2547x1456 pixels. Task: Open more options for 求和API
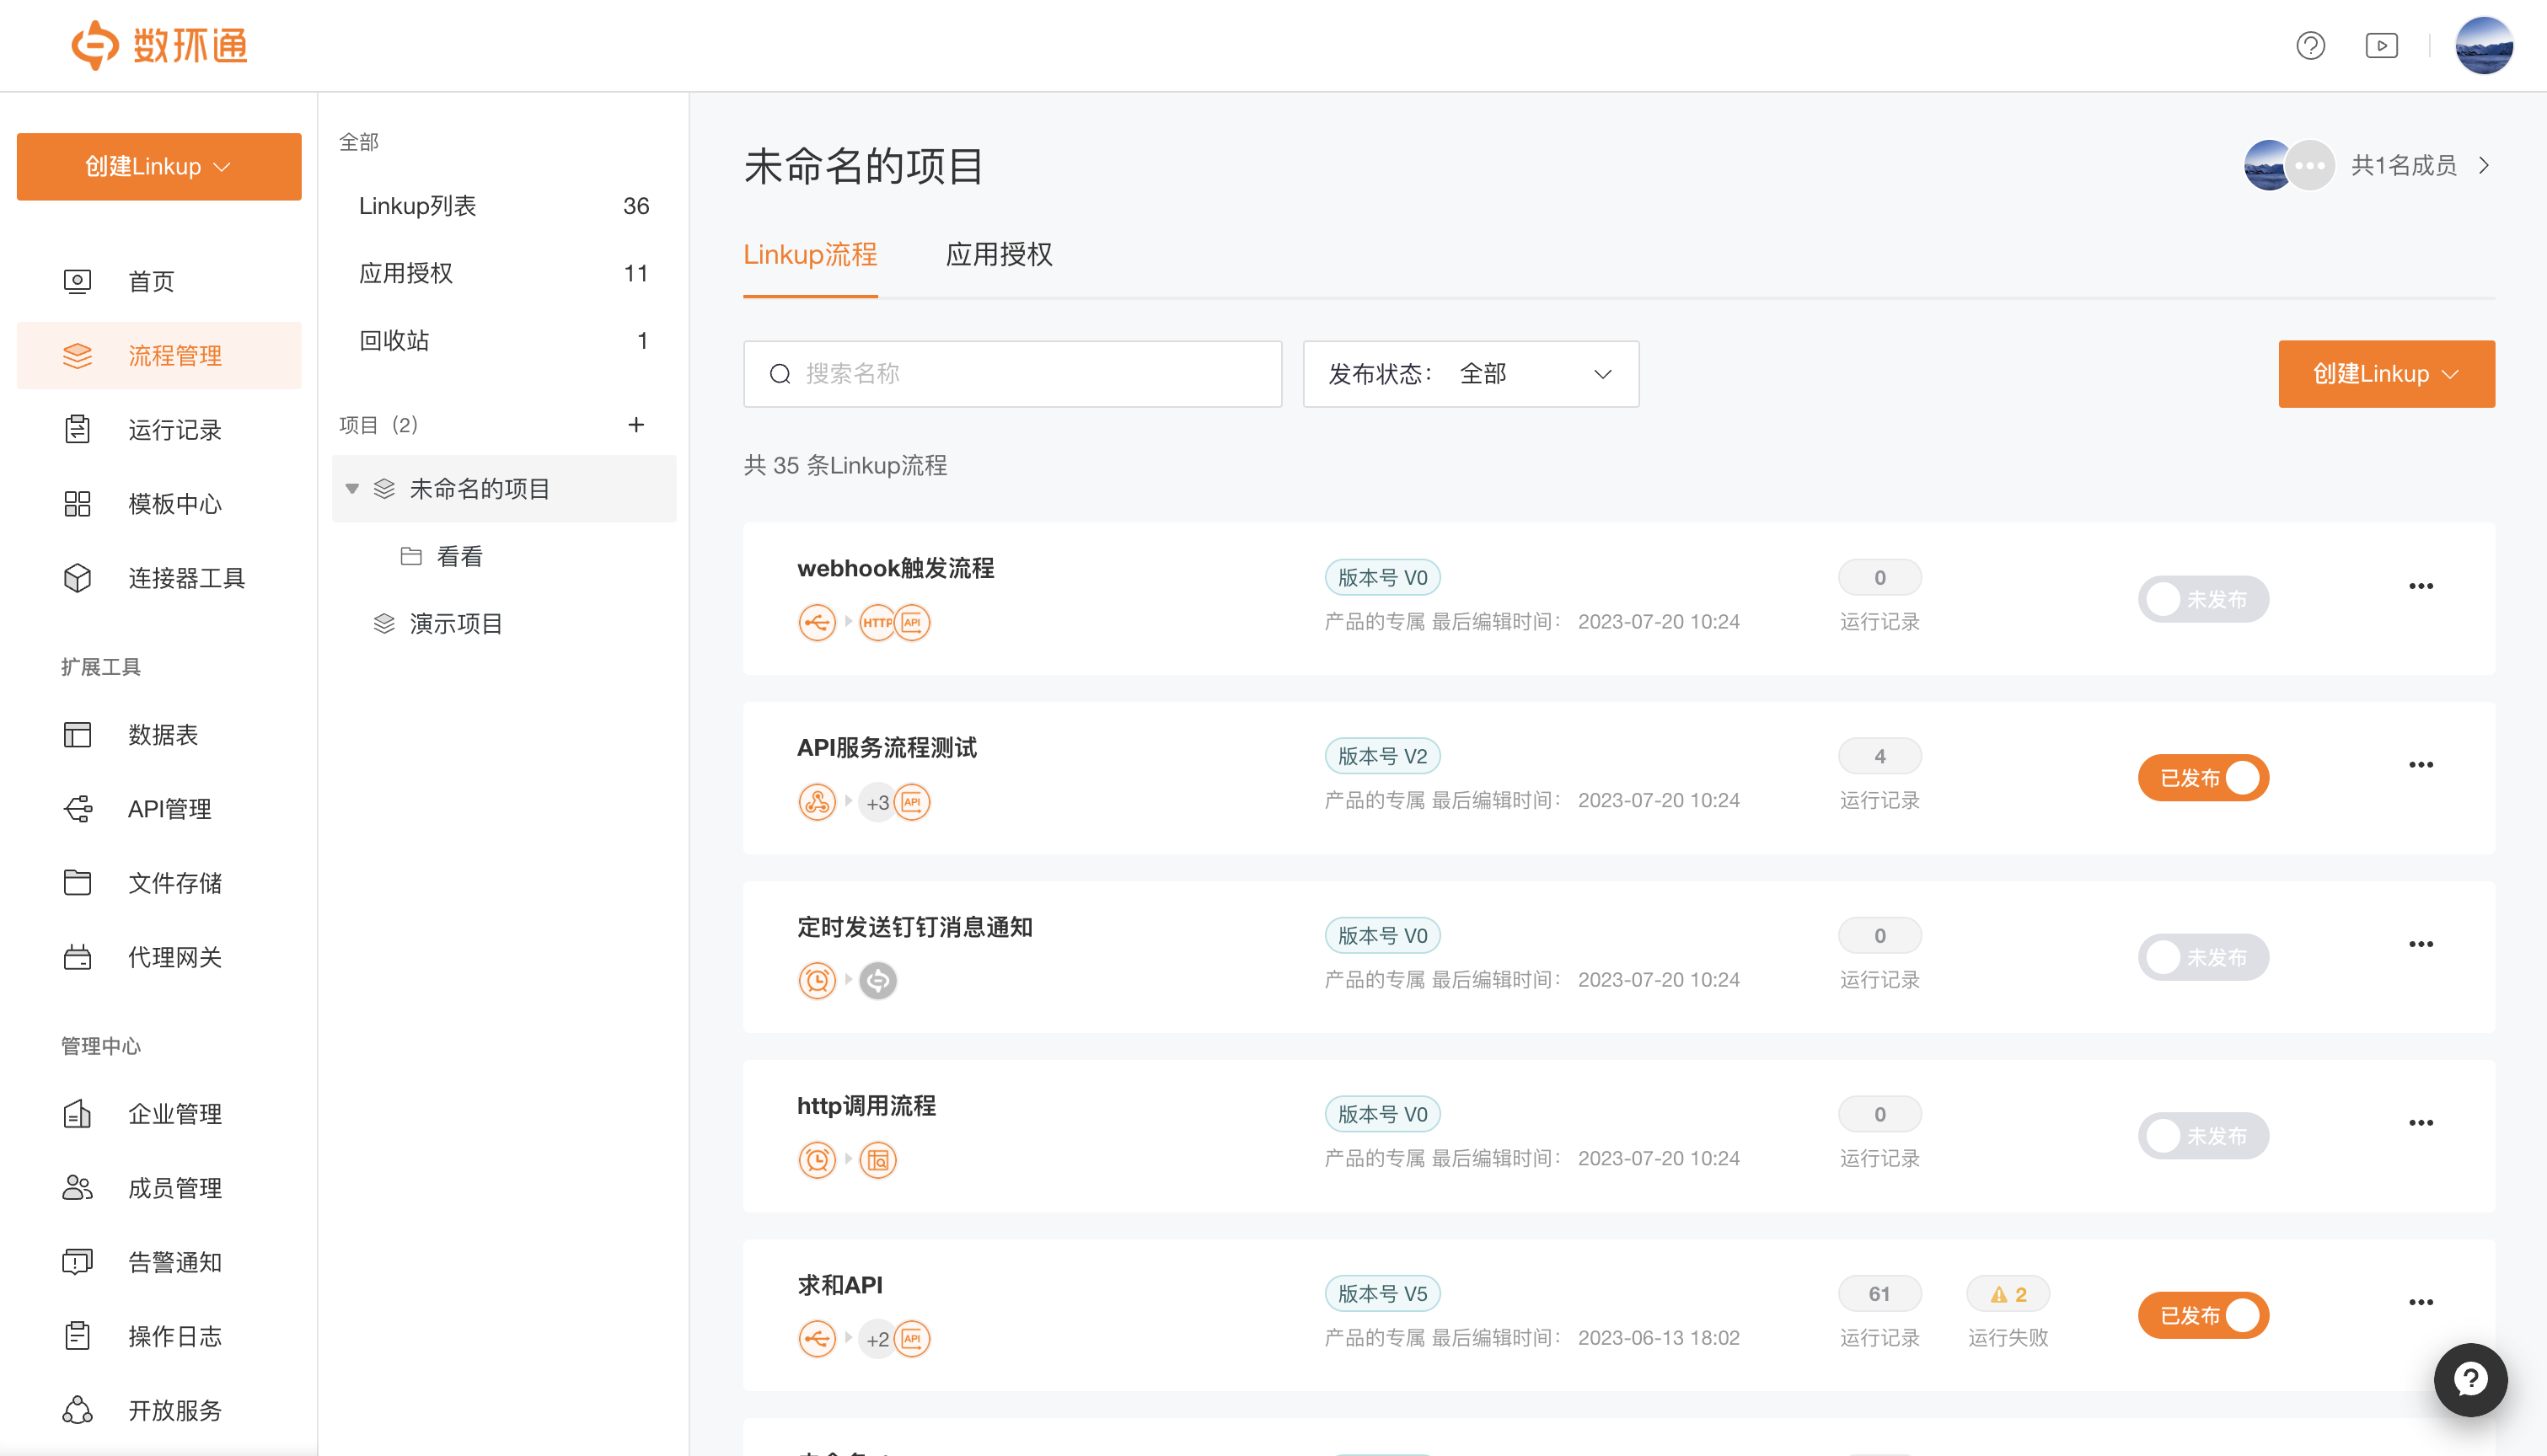pos(2420,1302)
